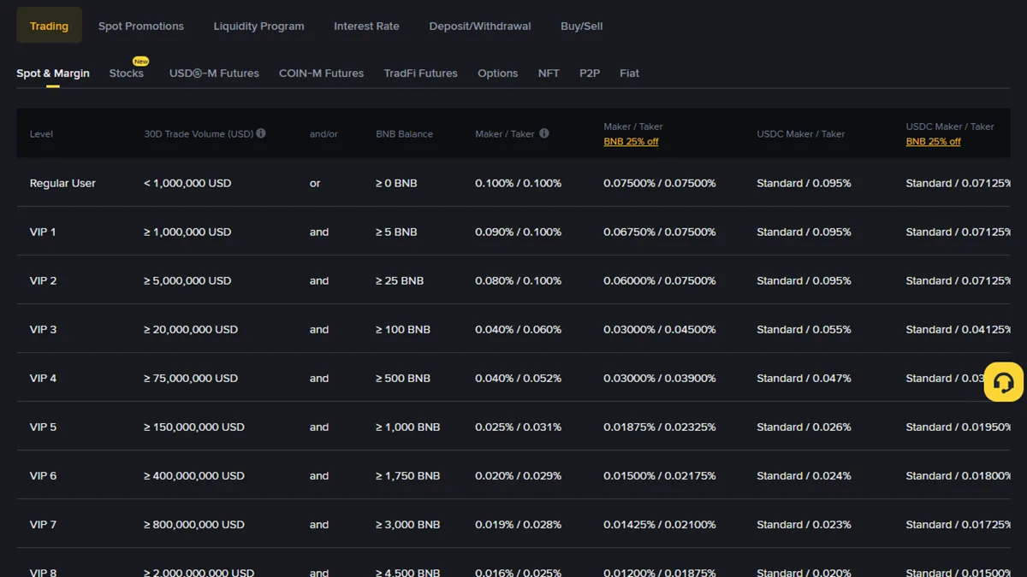Click the '0.025% / 0.031%' fee cell
Screen dimensions: 1027x577
(519, 427)
